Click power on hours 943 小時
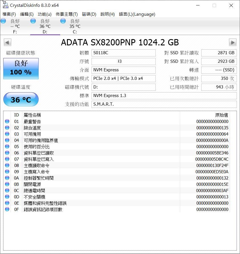 coord(219,87)
